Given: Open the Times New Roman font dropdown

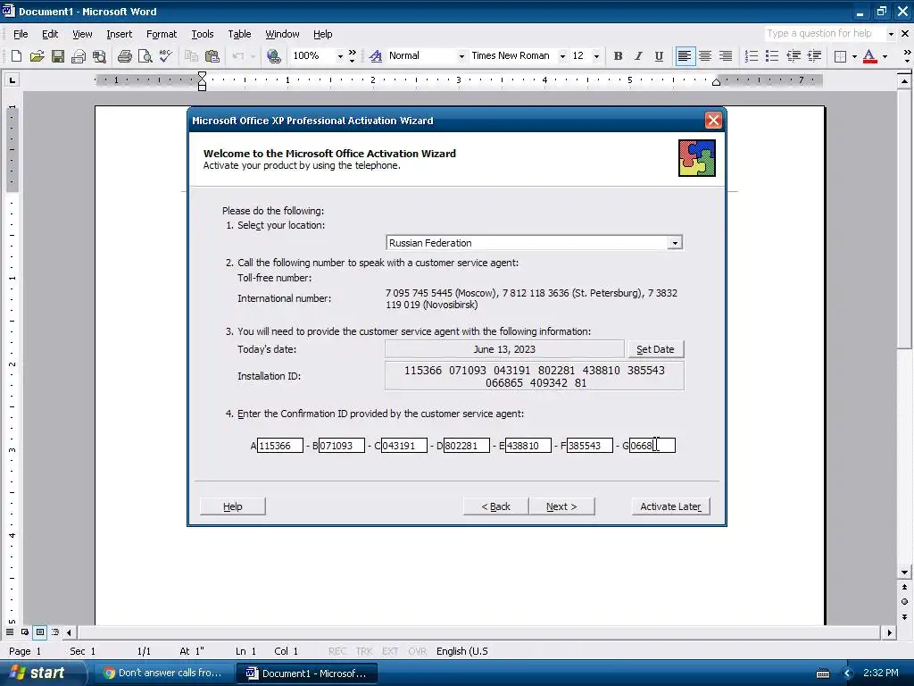Looking at the screenshot, I should click(x=562, y=56).
